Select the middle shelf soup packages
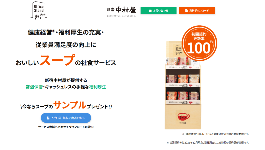The image size is (265, 150). [x=183, y=79]
